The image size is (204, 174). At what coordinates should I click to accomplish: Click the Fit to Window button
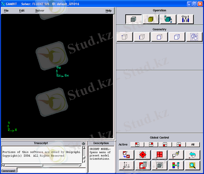pyautogui.click(x=126, y=155)
